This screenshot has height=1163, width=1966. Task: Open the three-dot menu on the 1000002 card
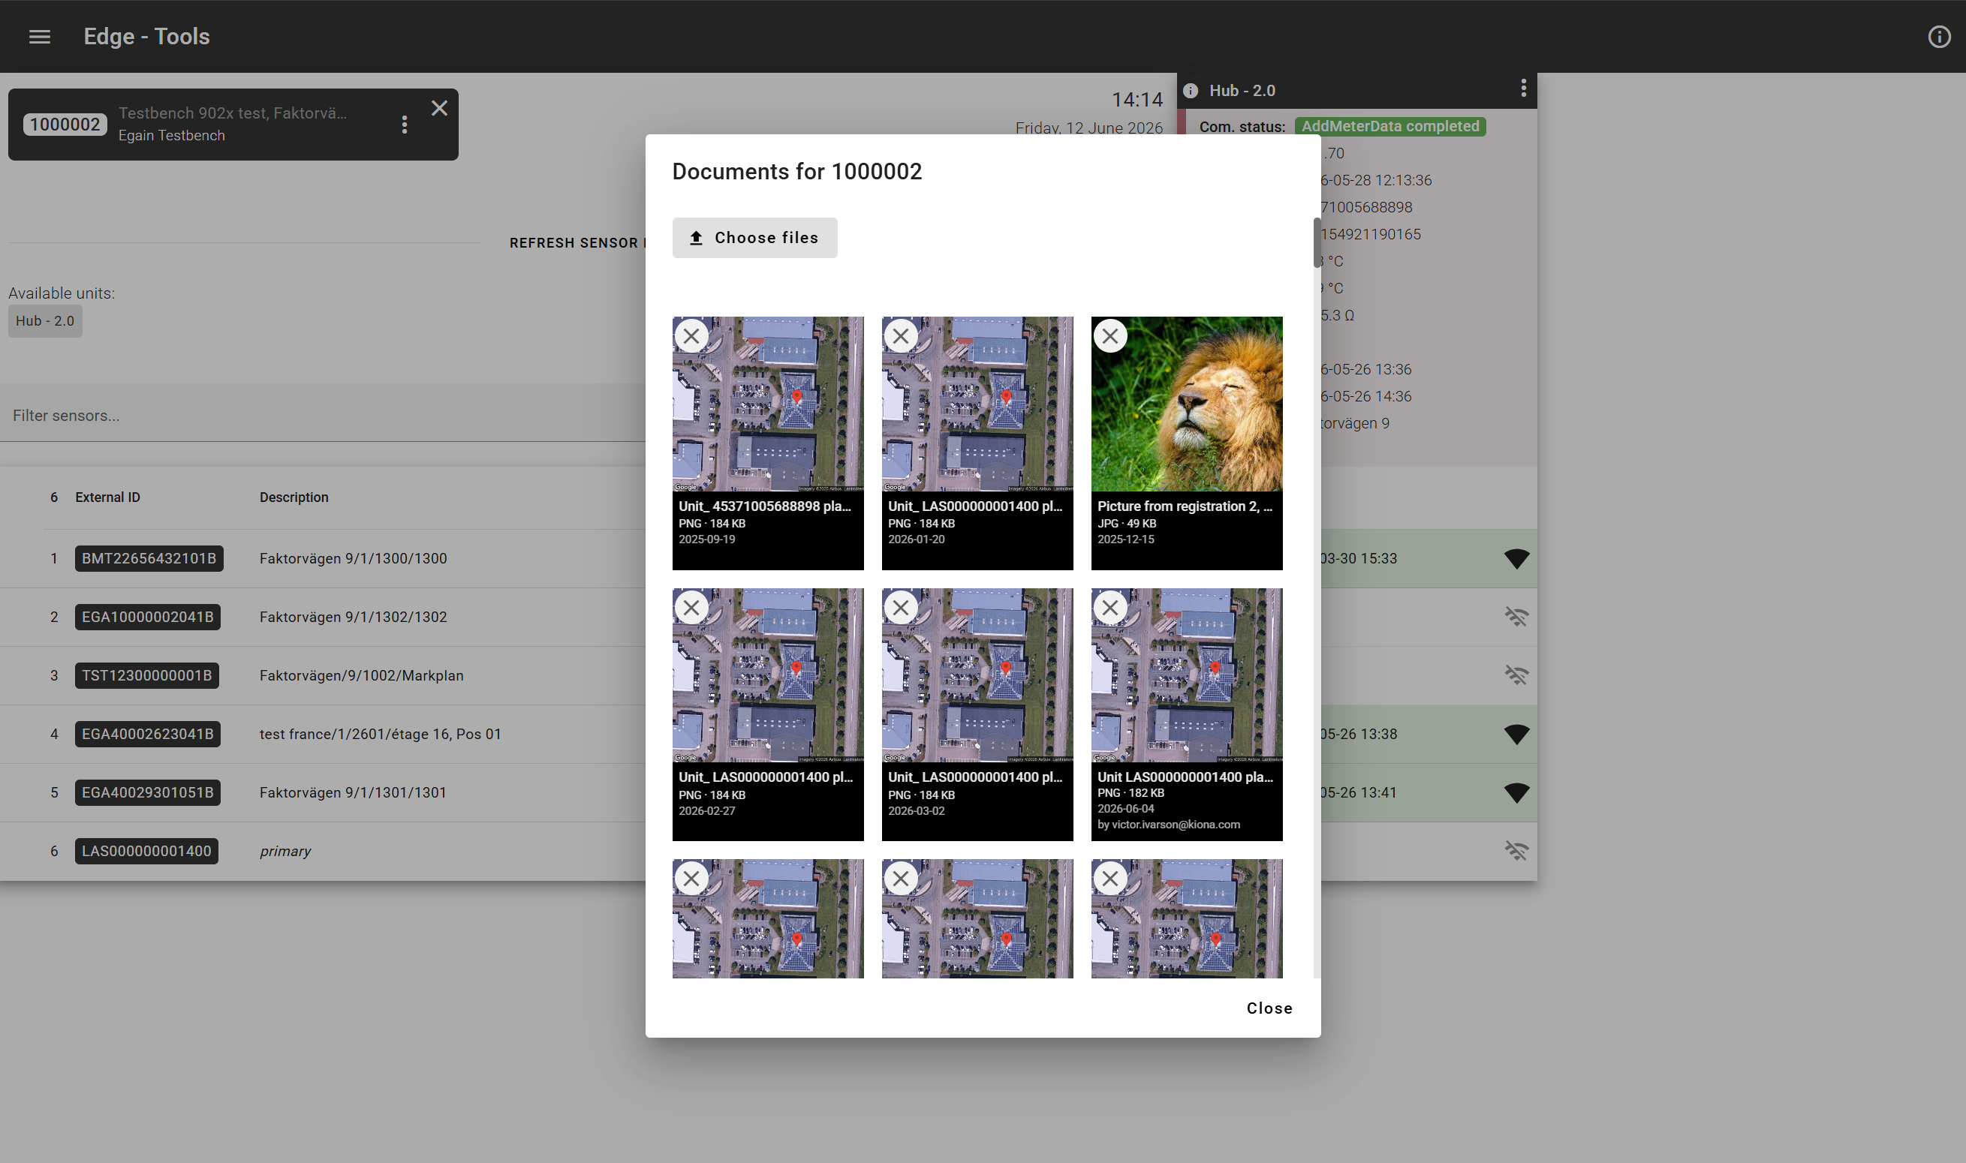tap(405, 125)
